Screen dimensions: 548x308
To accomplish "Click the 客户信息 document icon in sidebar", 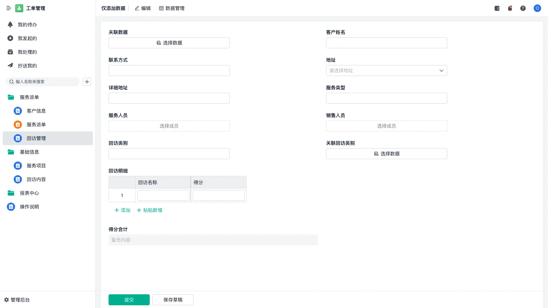I will click(17, 111).
